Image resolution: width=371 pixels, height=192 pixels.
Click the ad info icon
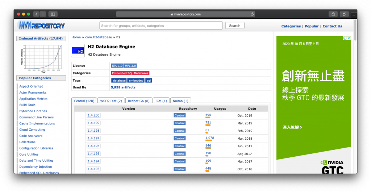(345, 38)
